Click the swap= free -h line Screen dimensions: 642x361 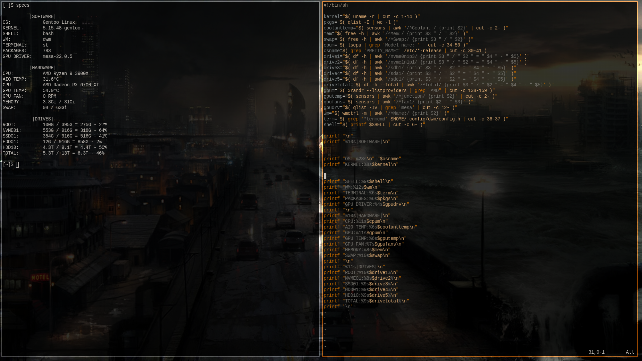[x=399, y=39]
